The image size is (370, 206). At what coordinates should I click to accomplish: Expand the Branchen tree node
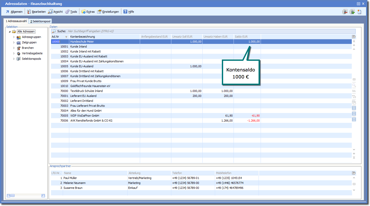pos(14,48)
